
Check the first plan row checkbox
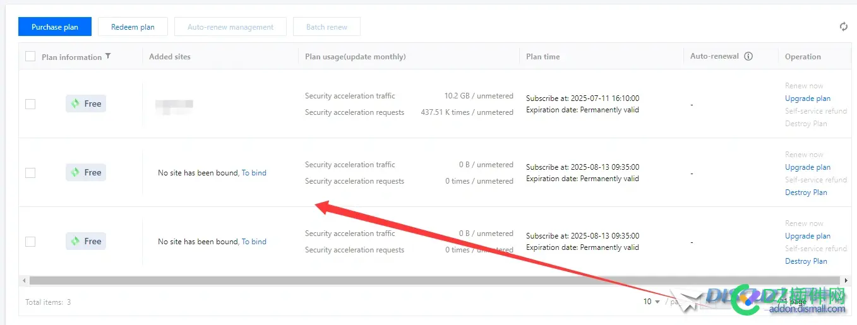30,104
